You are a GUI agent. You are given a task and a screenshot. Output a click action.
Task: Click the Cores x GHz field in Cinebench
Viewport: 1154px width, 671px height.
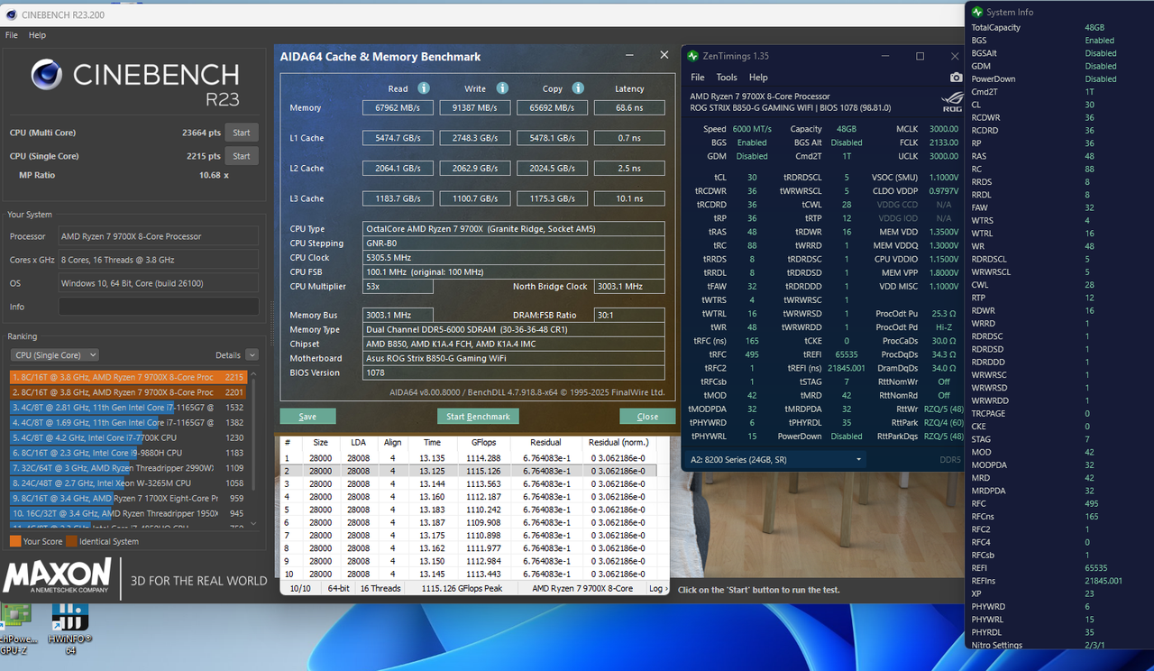[159, 260]
